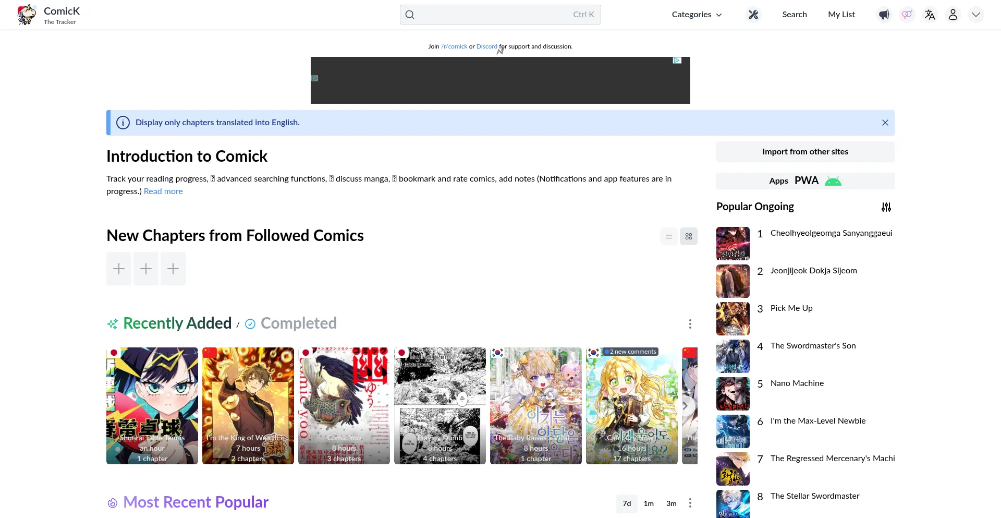Open the announcements megaphone icon
1001x518 pixels.
(x=884, y=15)
